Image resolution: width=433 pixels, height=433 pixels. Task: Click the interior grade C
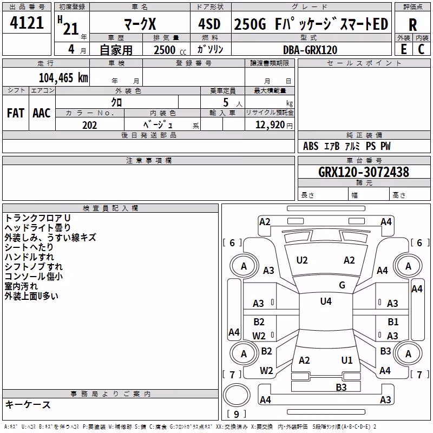point(421,49)
